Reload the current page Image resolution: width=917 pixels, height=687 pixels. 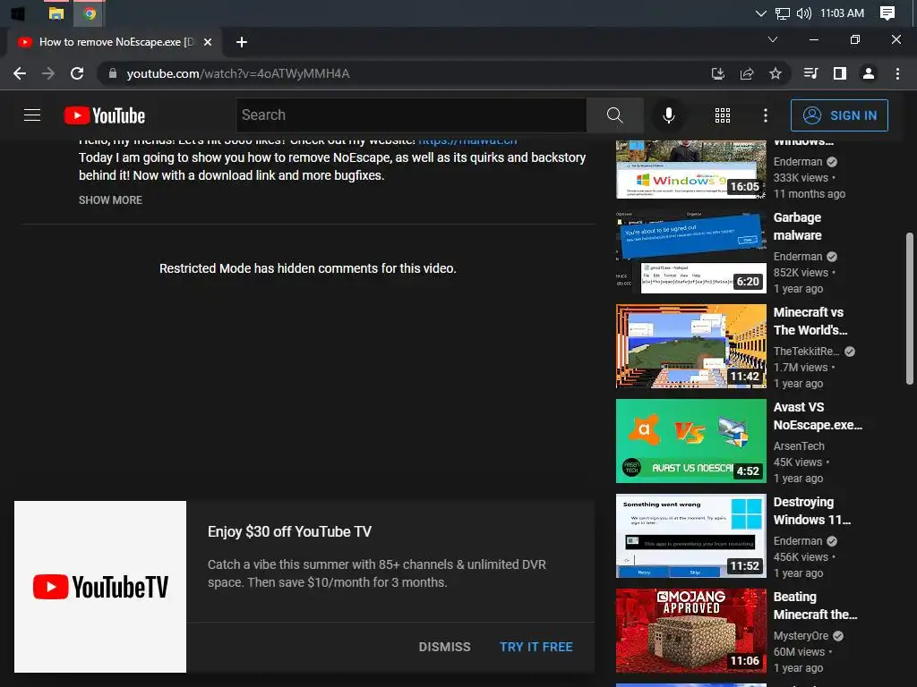77,73
